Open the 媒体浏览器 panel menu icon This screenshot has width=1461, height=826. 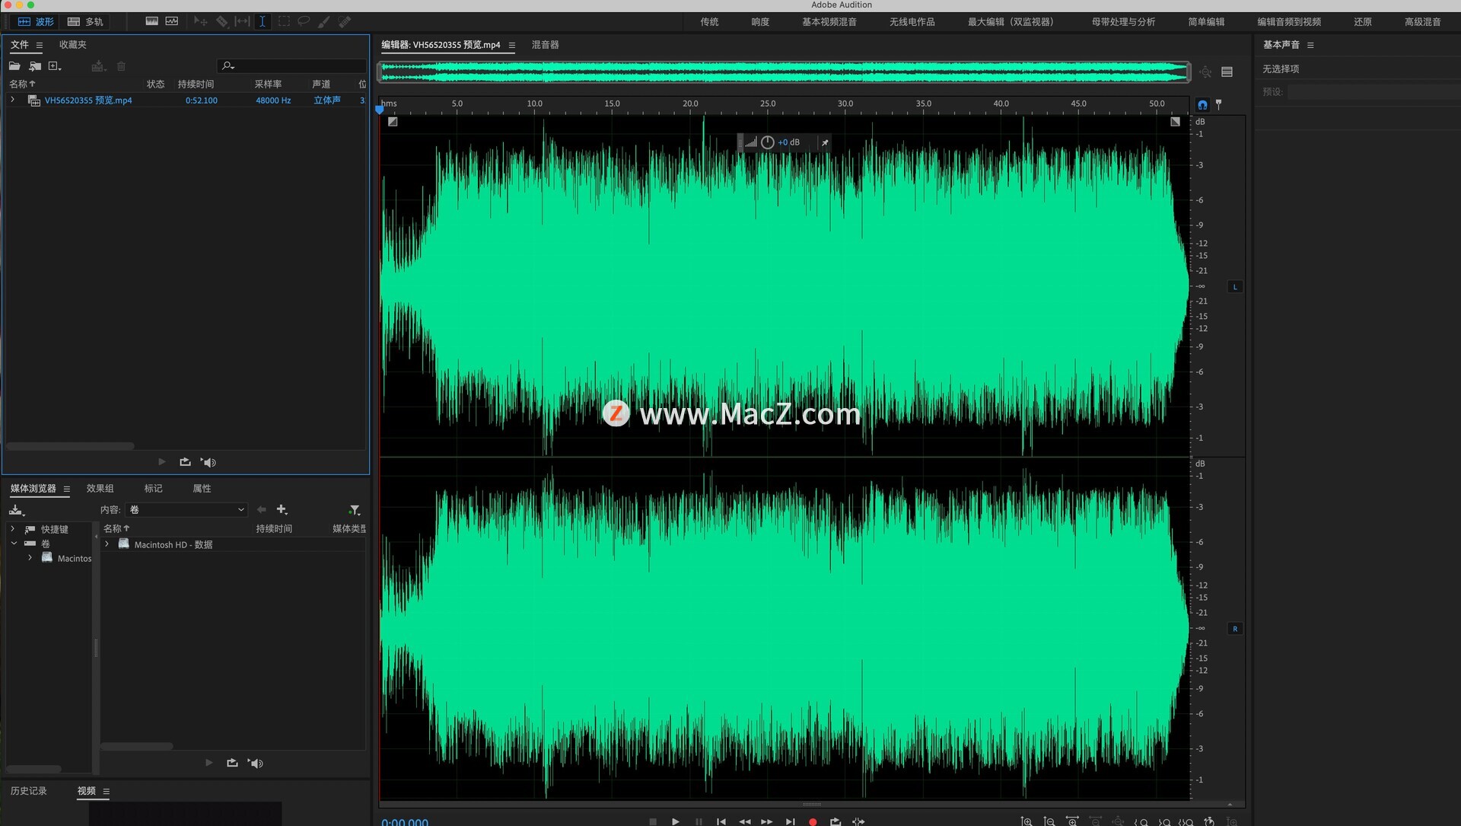(67, 489)
